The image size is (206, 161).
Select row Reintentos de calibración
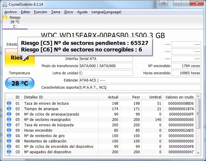pos(100,141)
